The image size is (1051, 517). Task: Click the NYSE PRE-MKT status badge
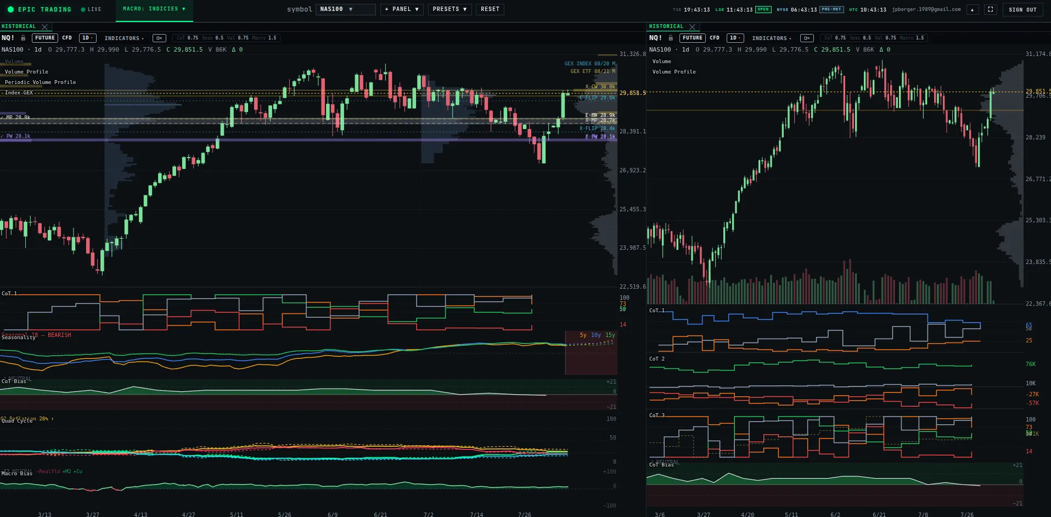click(831, 9)
